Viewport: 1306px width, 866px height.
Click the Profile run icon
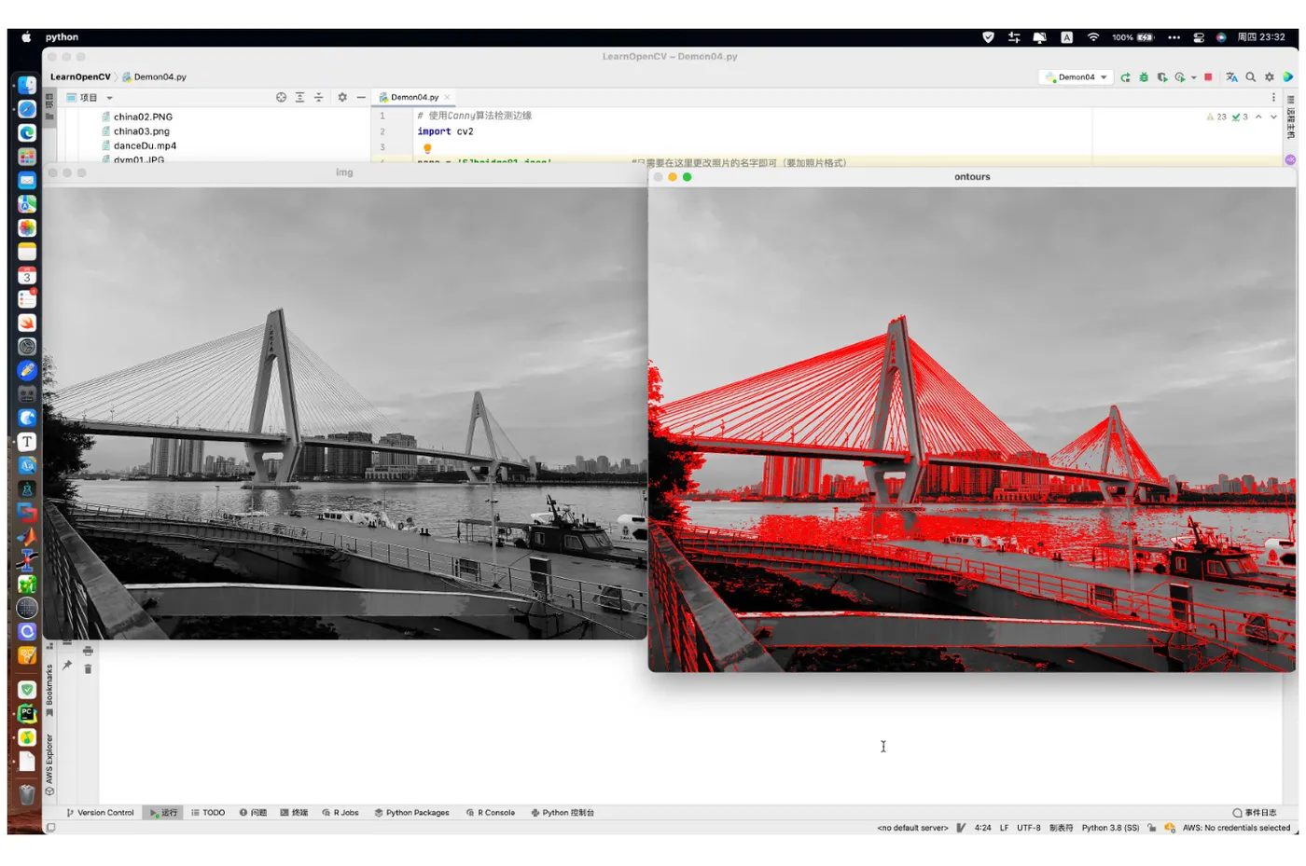click(1180, 77)
